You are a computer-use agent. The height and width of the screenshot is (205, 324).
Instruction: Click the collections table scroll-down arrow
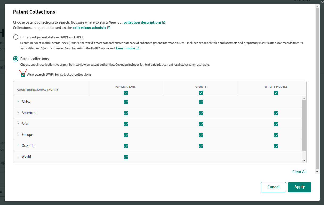pos(304,161)
